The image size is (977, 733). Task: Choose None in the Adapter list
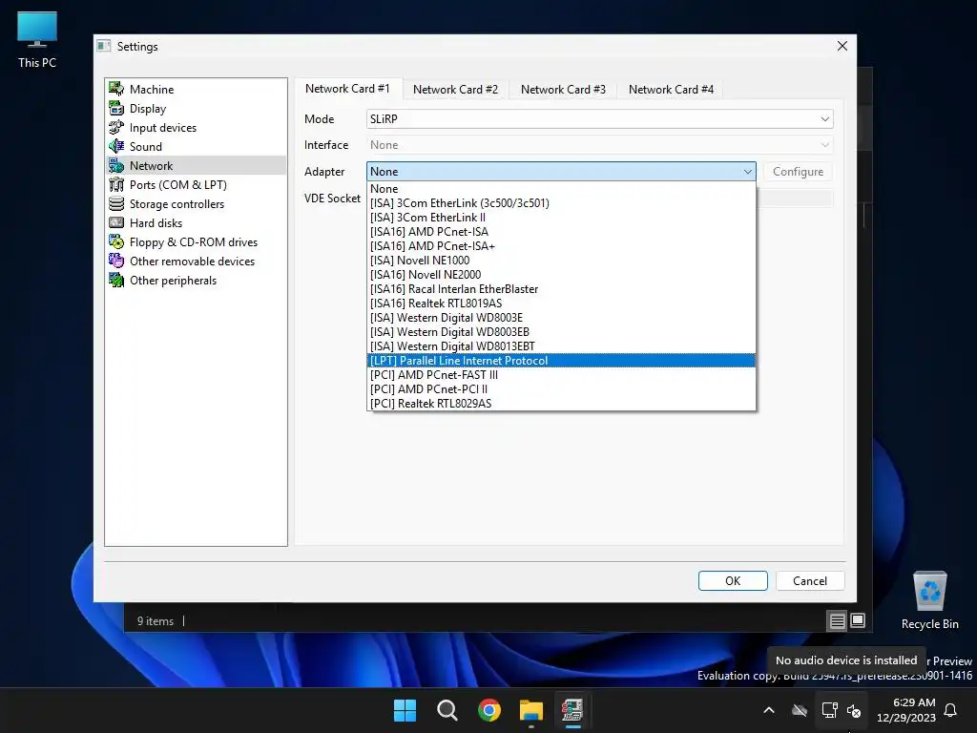click(x=561, y=188)
